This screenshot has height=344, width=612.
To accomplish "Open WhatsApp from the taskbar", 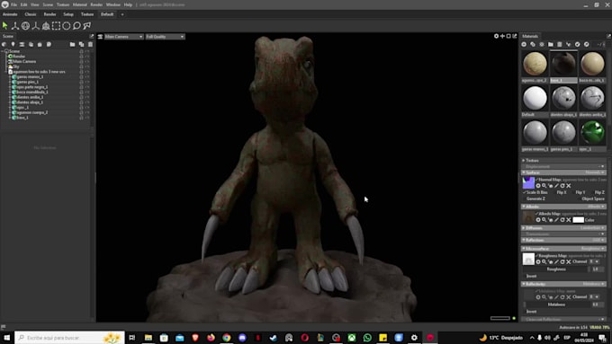I will click(367, 338).
